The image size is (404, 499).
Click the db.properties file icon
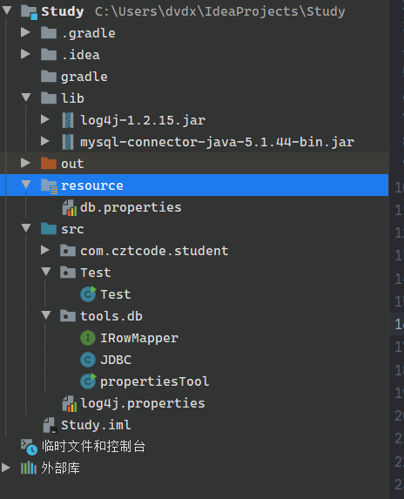click(x=70, y=208)
